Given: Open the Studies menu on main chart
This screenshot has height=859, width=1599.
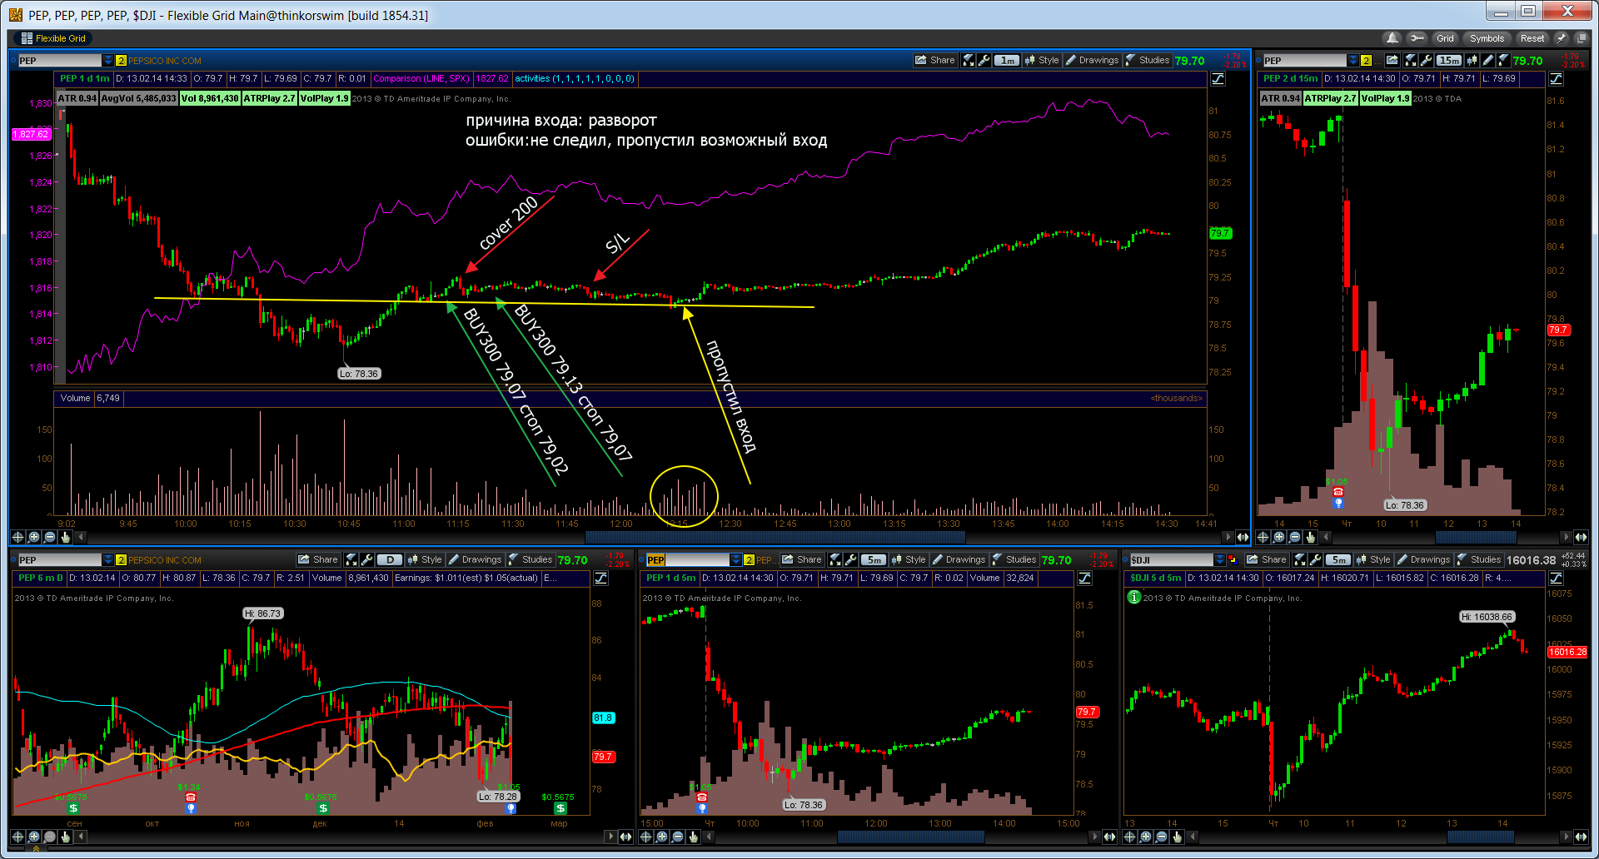Looking at the screenshot, I should [x=1148, y=60].
